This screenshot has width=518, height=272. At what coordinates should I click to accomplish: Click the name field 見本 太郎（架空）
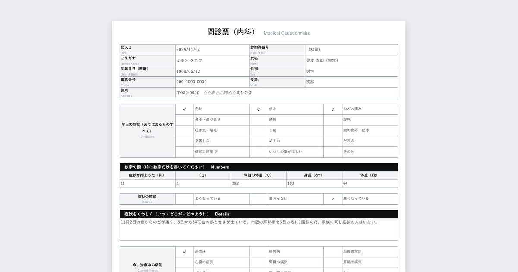pos(351,60)
